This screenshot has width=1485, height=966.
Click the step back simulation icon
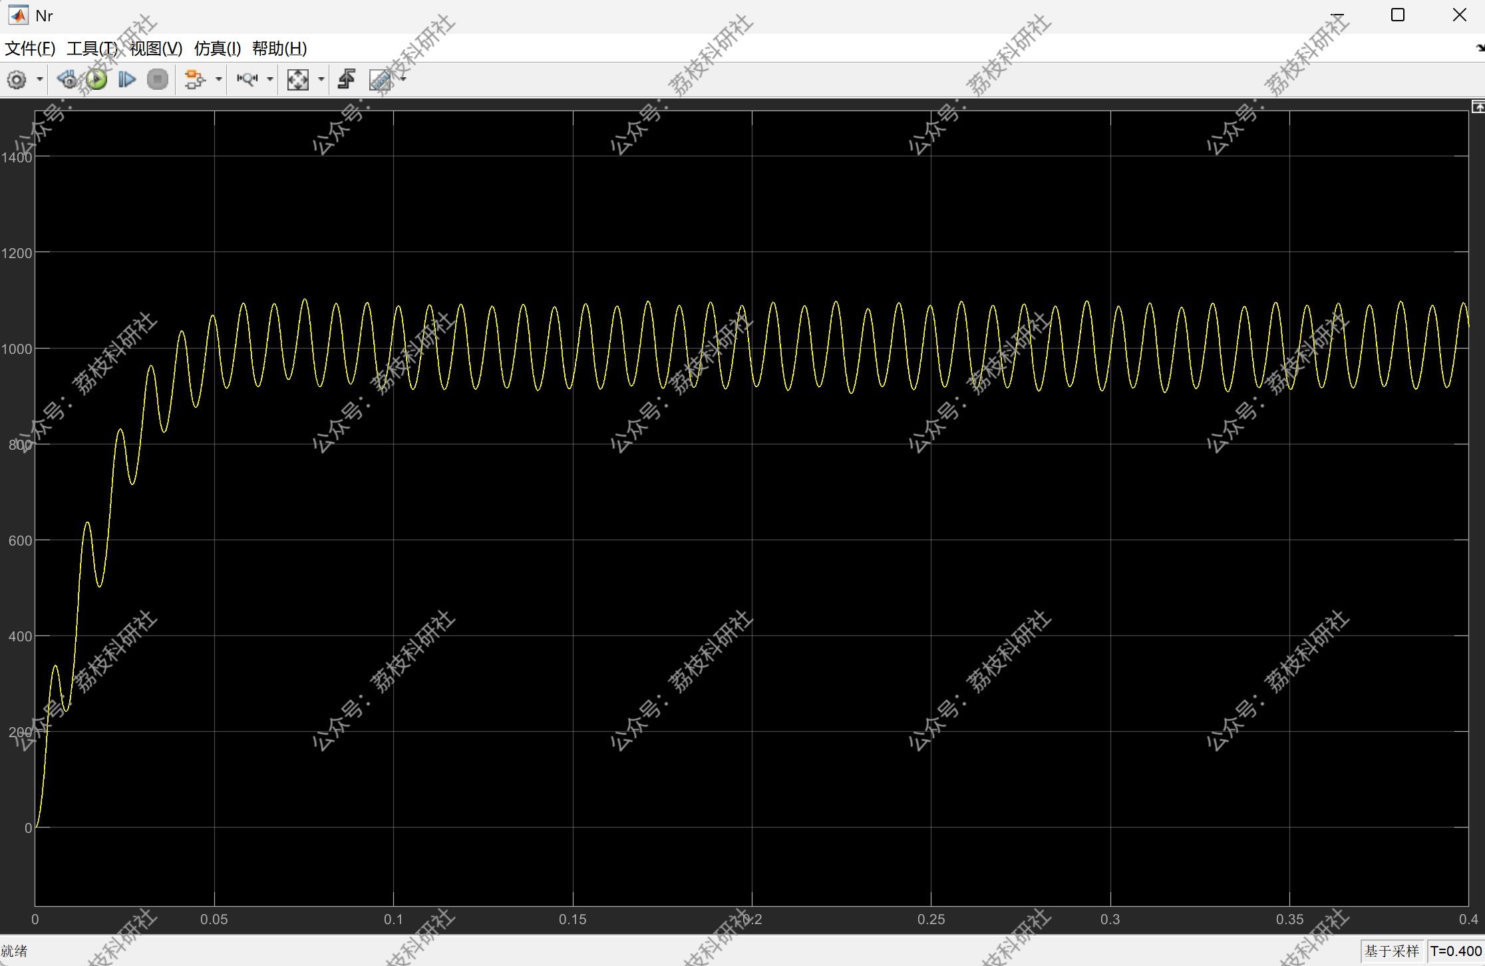[67, 80]
